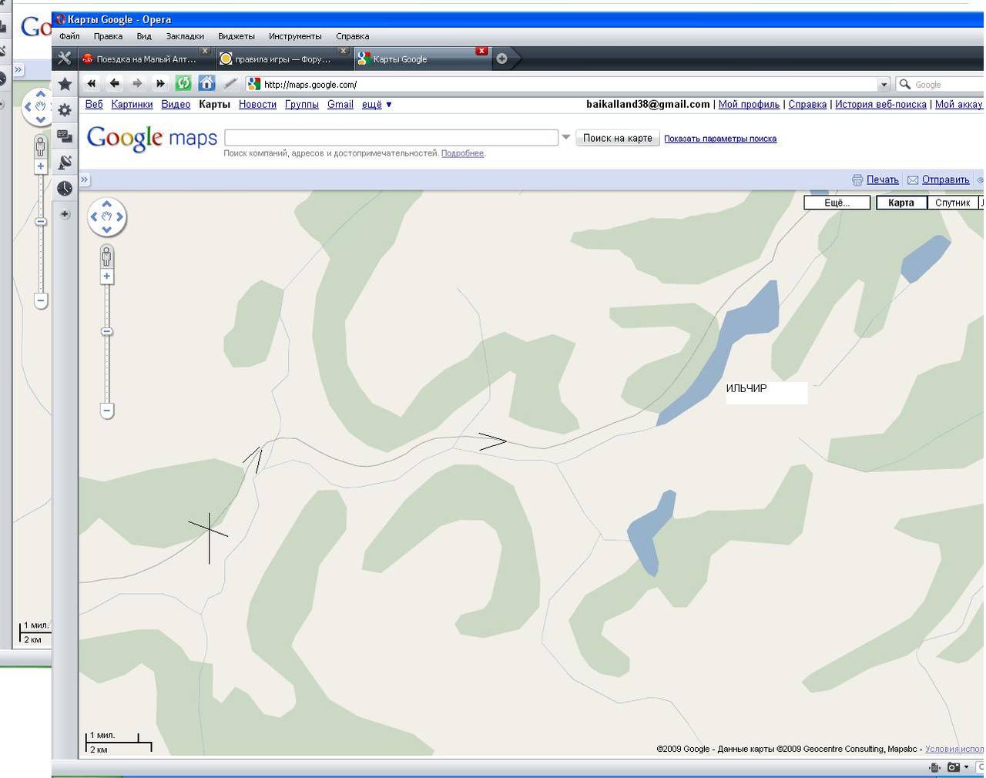986x778 pixels.
Task: Pan the map down
Action: click(x=107, y=229)
